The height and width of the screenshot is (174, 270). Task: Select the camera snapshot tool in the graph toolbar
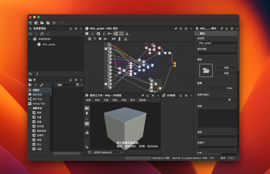pos(98,33)
